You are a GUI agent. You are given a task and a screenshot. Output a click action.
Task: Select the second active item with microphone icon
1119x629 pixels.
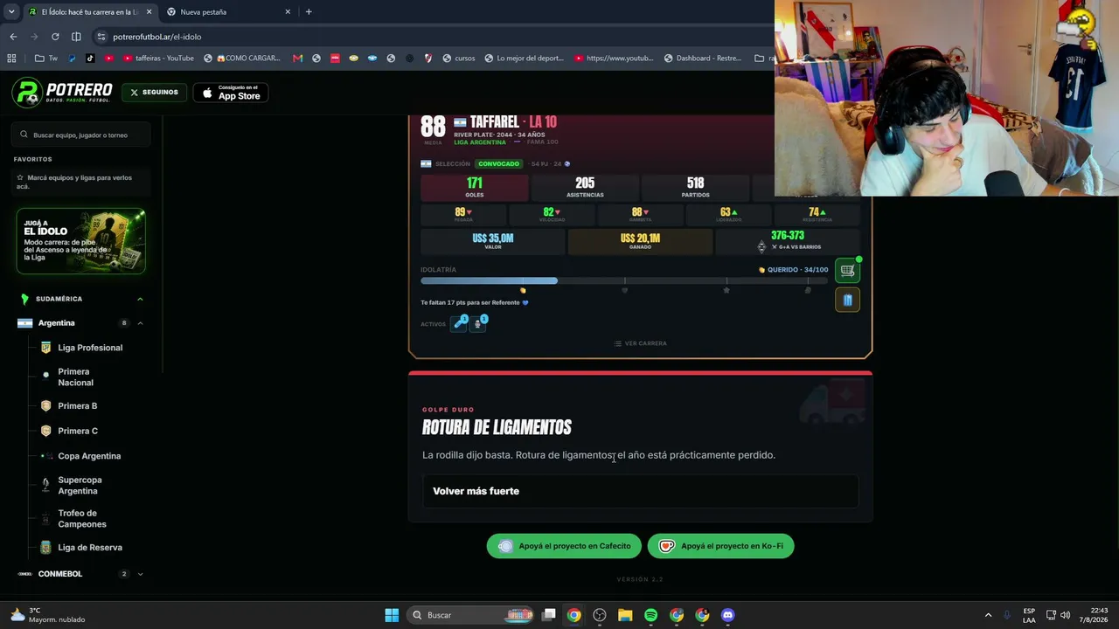(478, 323)
